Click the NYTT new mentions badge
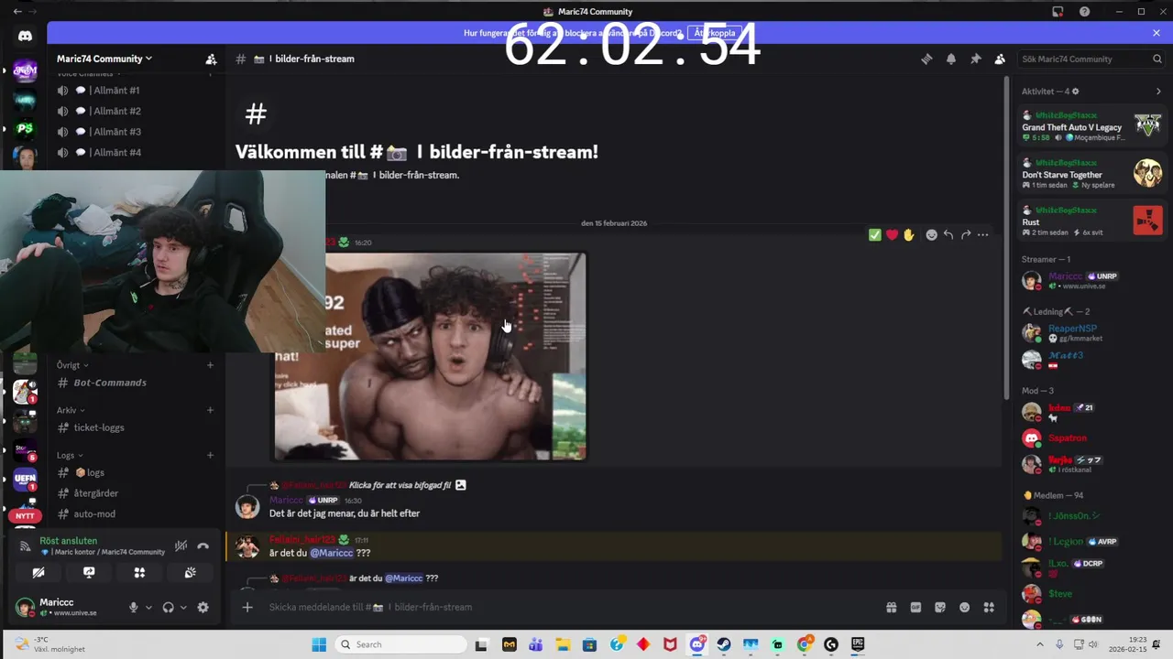The height and width of the screenshot is (659, 1173). (25, 516)
